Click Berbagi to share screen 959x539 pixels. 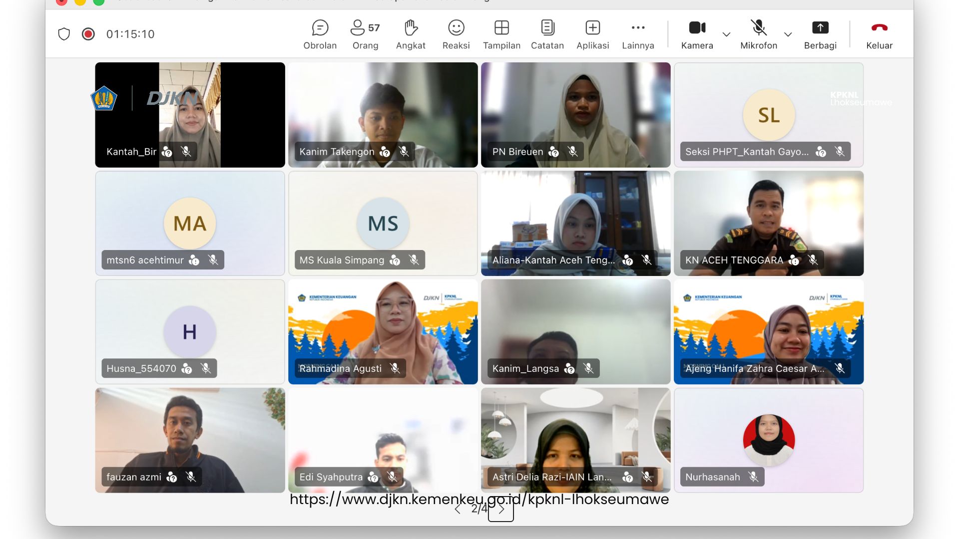tap(820, 34)
